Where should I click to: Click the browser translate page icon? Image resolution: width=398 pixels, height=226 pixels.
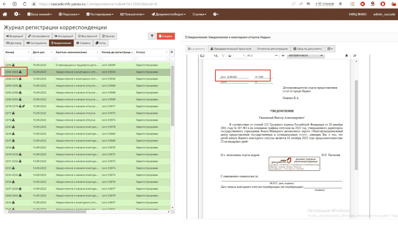click(301, 4)
